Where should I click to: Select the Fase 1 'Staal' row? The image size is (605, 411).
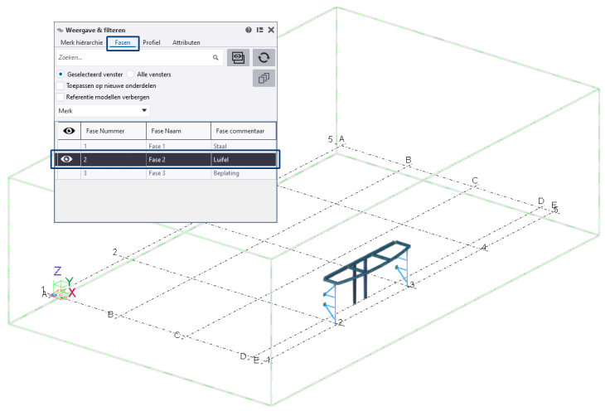point(166,146)
